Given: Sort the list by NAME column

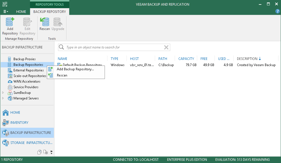Looking at the screenshot, I should (x=63, y=59).
